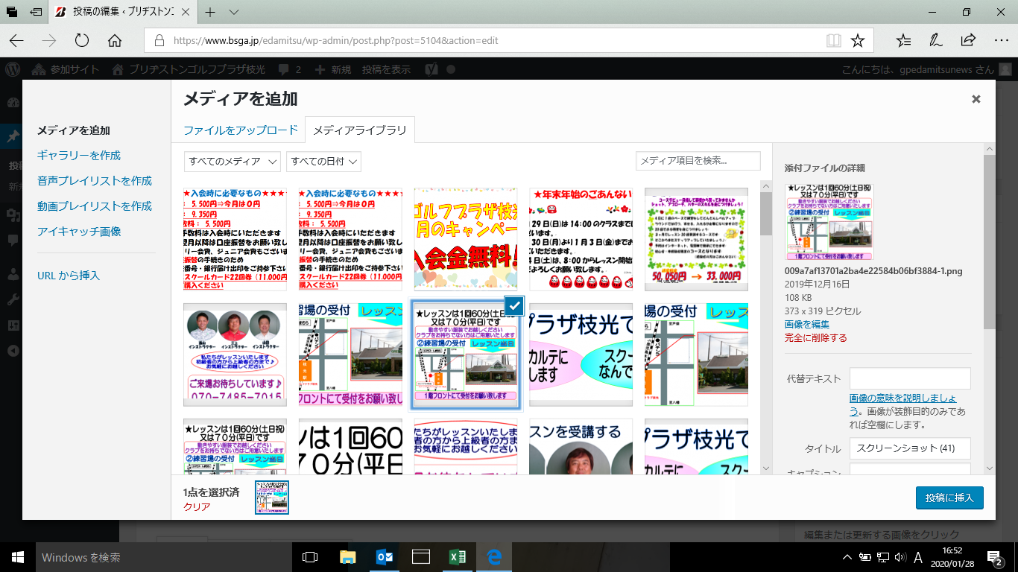Open the すべてのメディア filter dropdown
This screenshot has height=572, width=1018.
pyautogui.click(x=233, y=162)
